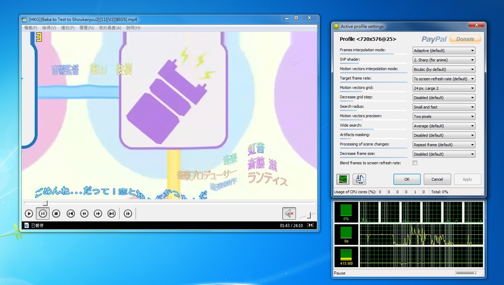Open the 播放(P) menu
The height and width of the screenshot is (285, 504).
point(68,28)
